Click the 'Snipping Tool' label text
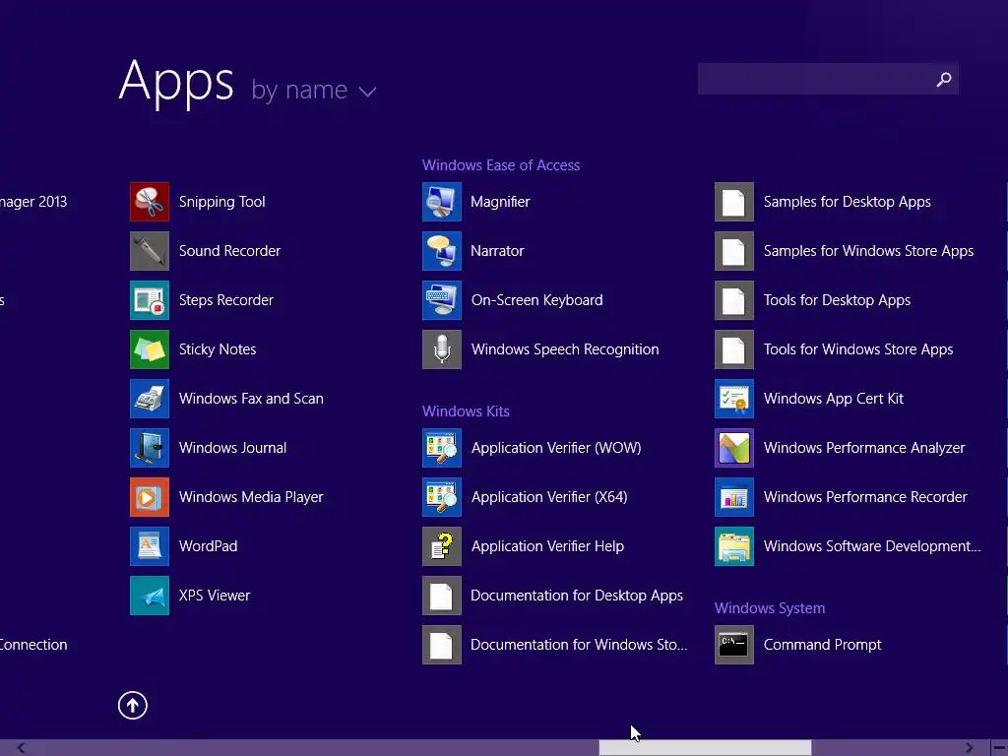The image size is (1008, 756). point(221,202)
